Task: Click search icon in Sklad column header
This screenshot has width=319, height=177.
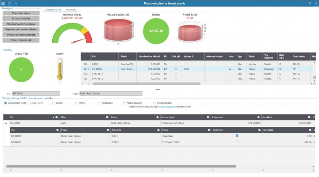Action: tap(107, 117)
